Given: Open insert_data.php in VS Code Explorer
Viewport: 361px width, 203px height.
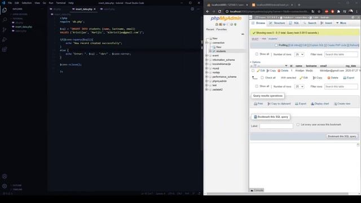Looking at the screenshot, I should tap(24, 27).
